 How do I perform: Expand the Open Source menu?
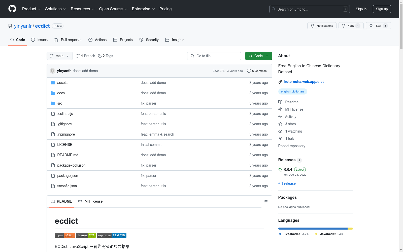click(113, 9)
